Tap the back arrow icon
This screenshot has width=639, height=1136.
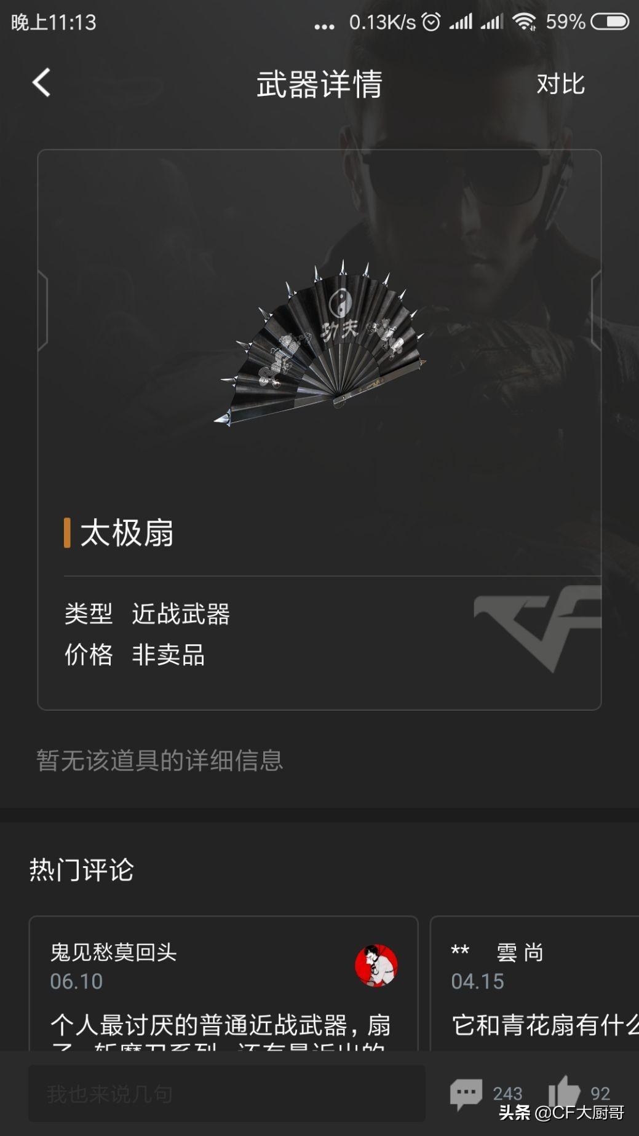tap(41, 83)
